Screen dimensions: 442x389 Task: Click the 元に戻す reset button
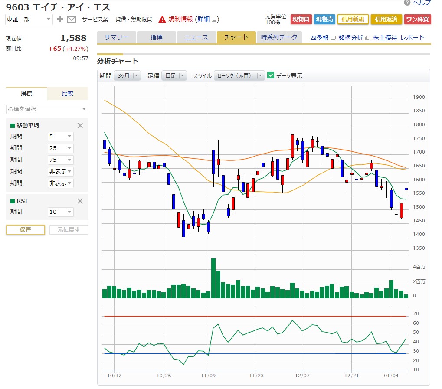point(69,230)
